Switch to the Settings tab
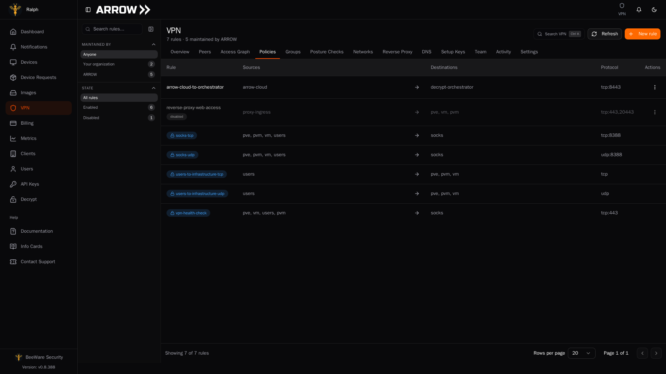This screenshot has height=374, width=666. (x=529, y=52)
